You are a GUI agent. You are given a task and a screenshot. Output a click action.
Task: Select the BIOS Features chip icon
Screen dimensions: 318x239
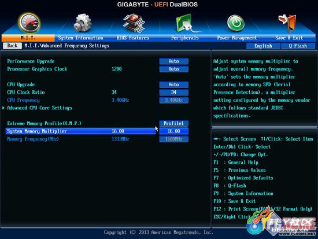134,23
